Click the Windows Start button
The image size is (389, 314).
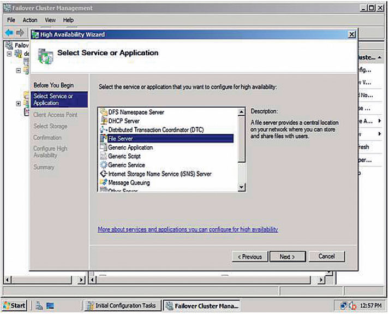[14, 306]
